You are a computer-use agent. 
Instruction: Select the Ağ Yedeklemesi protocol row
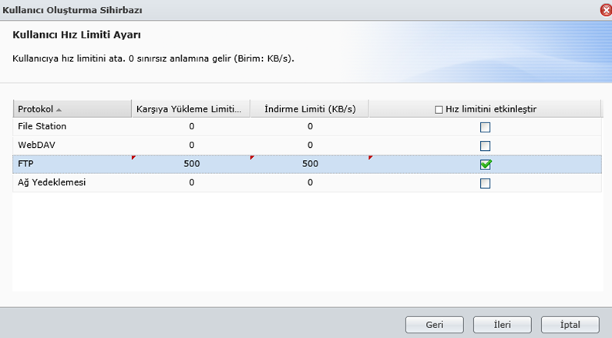click(308, 182)
